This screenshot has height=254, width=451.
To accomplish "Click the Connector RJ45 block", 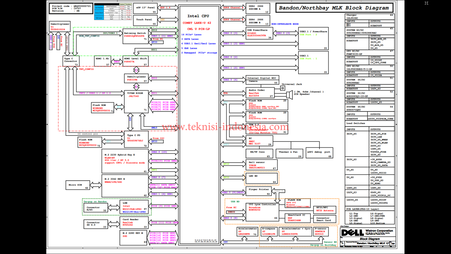I will tap(95, 207).
